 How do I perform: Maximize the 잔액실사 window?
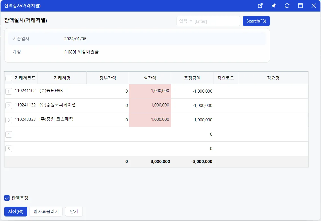click(300, 6)
